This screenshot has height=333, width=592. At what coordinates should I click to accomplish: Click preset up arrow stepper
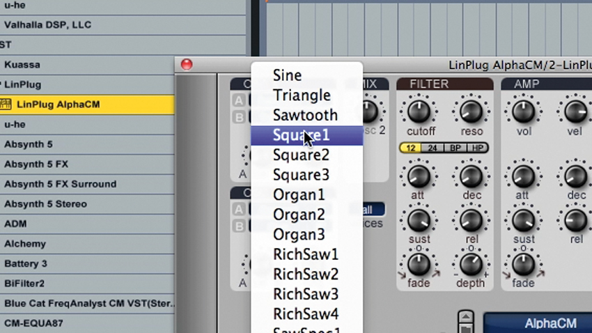(465, 316)
